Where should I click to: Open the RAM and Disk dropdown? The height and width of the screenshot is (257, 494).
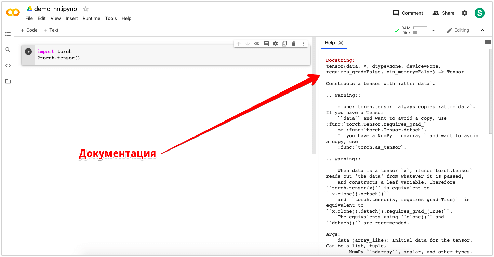click(433, 30)
